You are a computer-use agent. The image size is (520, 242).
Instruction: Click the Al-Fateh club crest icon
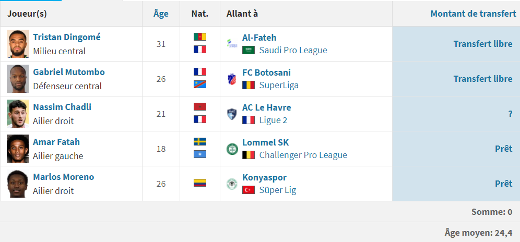click(x=232, y=44)
